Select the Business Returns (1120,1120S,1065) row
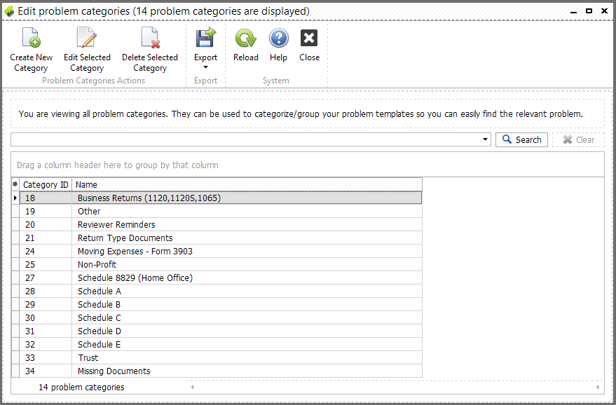 [x=220, y=198]
